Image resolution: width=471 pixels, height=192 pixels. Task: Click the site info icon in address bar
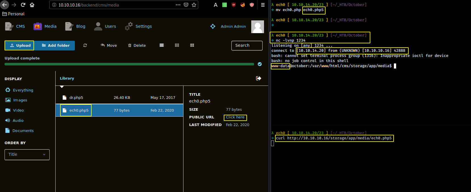click(54, 5)
